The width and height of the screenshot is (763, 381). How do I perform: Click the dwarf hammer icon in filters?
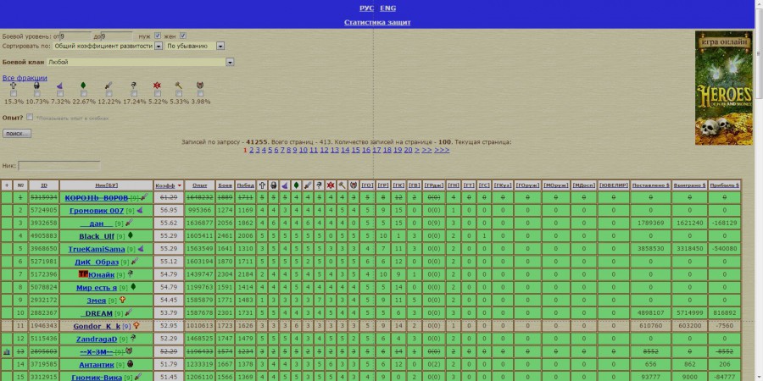tap(179, 86)
